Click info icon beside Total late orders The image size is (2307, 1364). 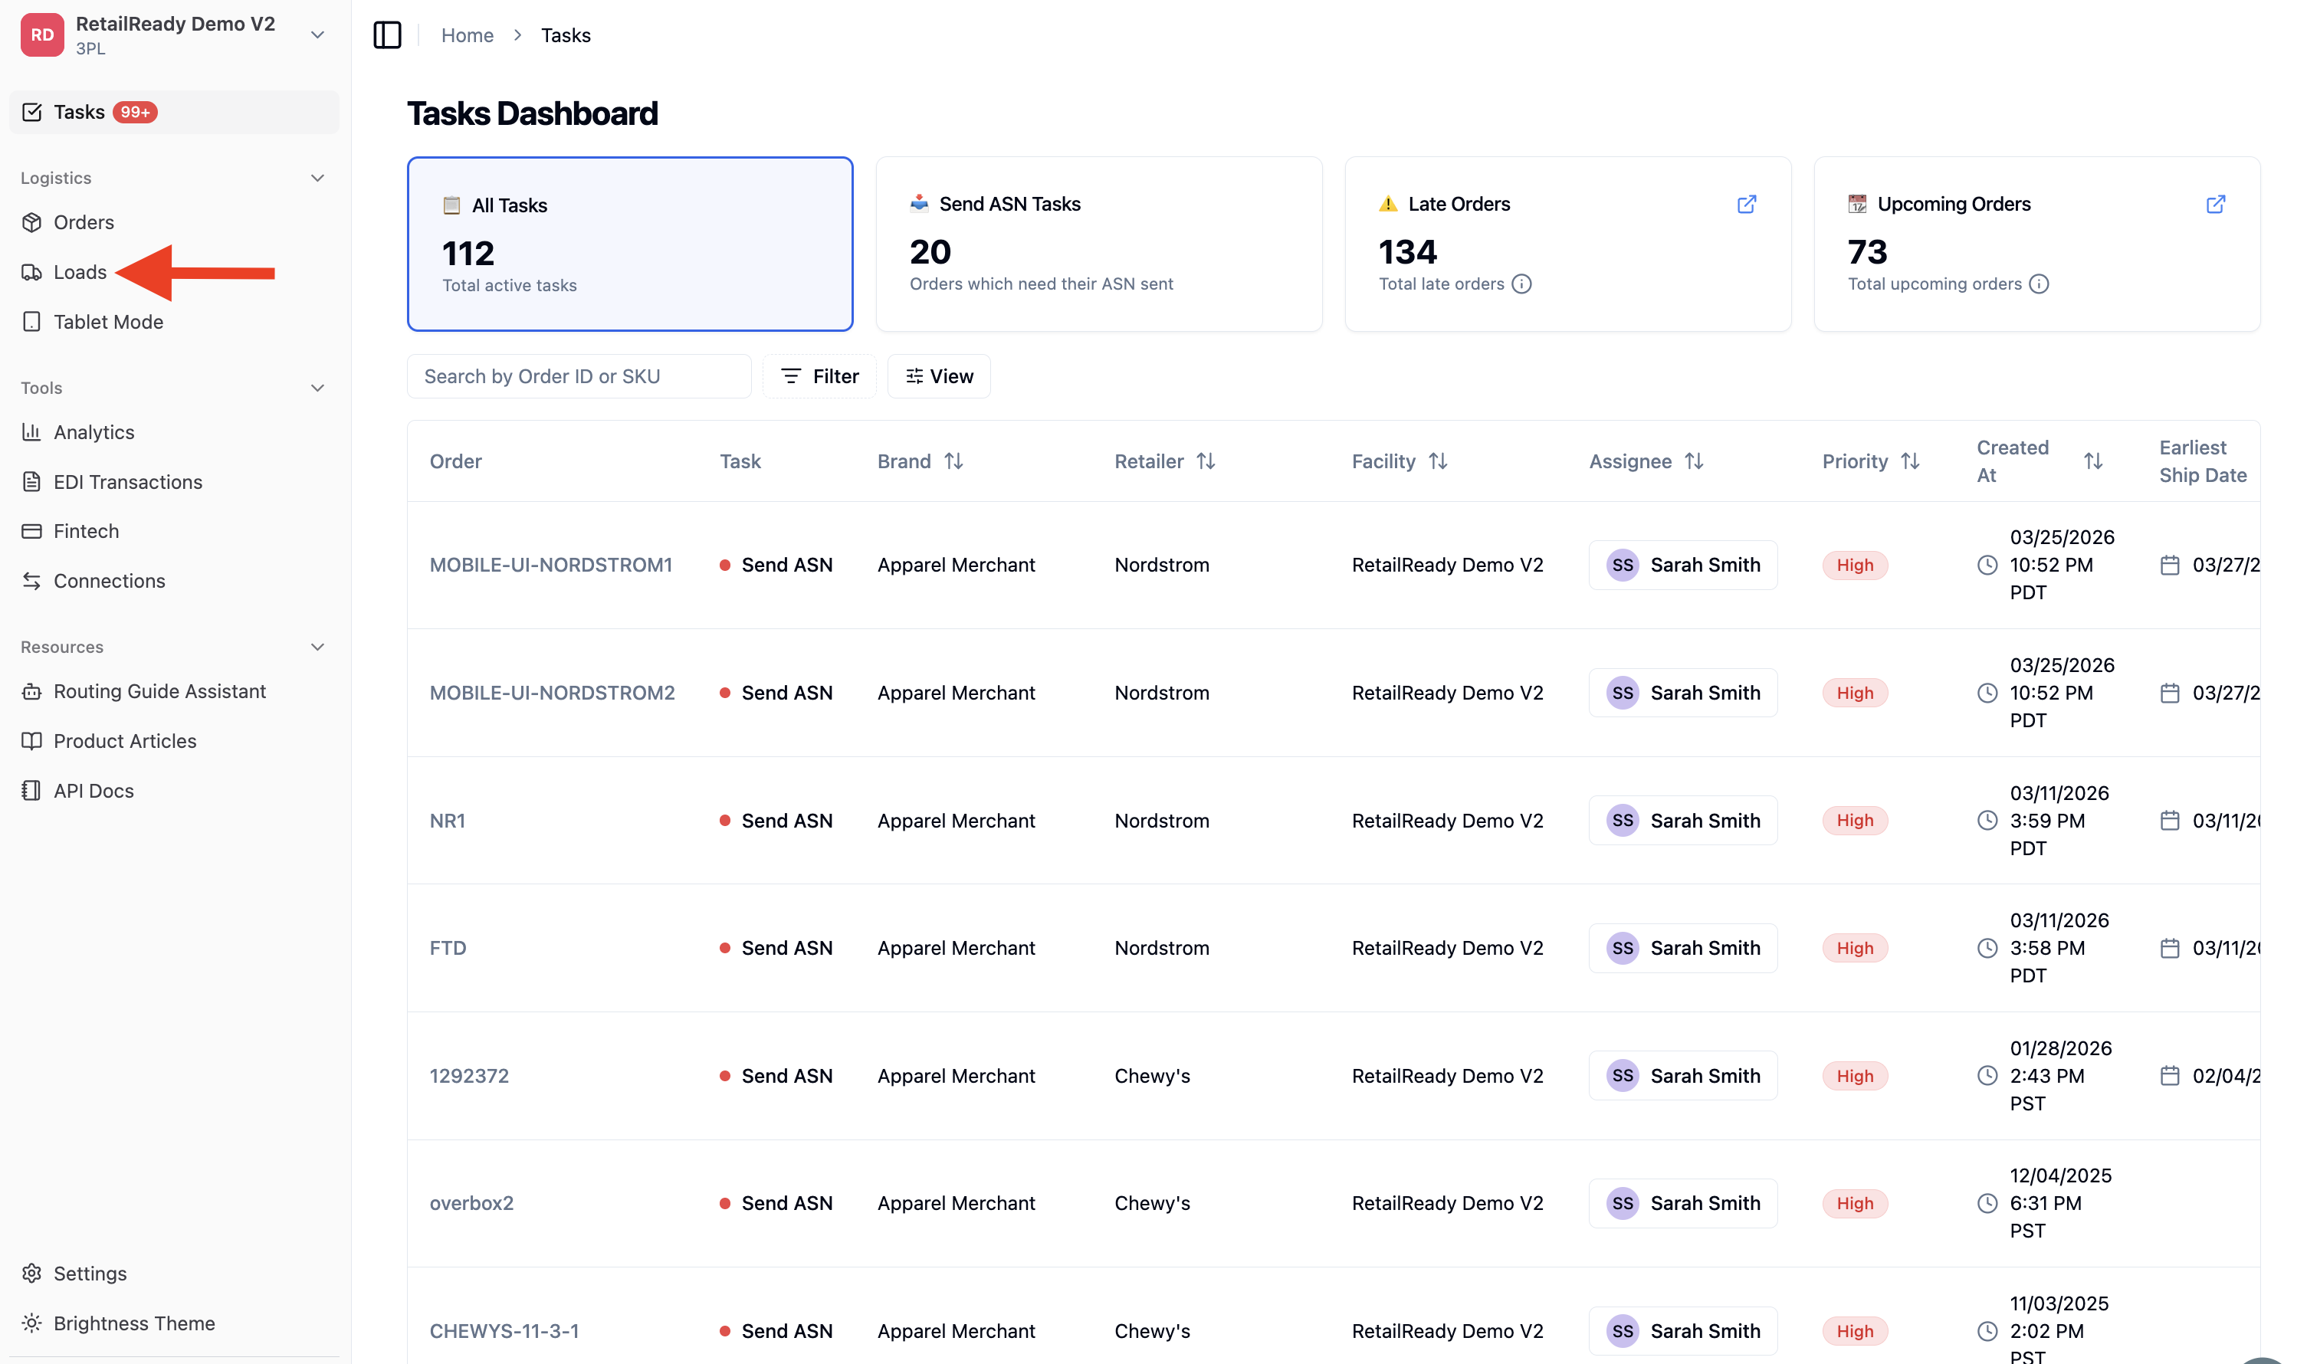pos(1521,284)
